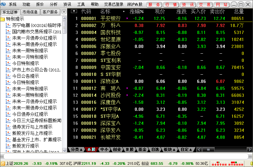Open the 分析 menu
Screen dimensions: 253x167
54,4
